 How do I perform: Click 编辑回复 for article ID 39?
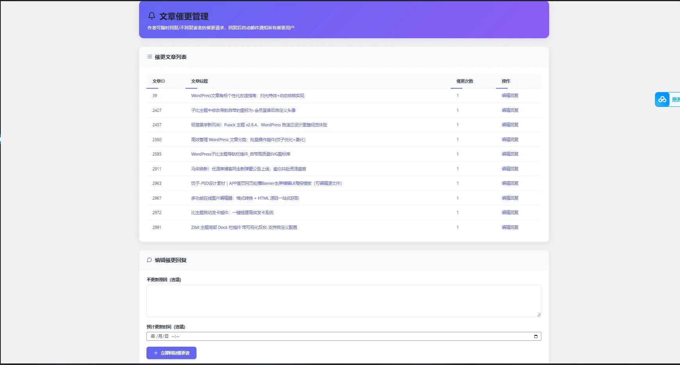pyautogui.click(x=510, y=96)
